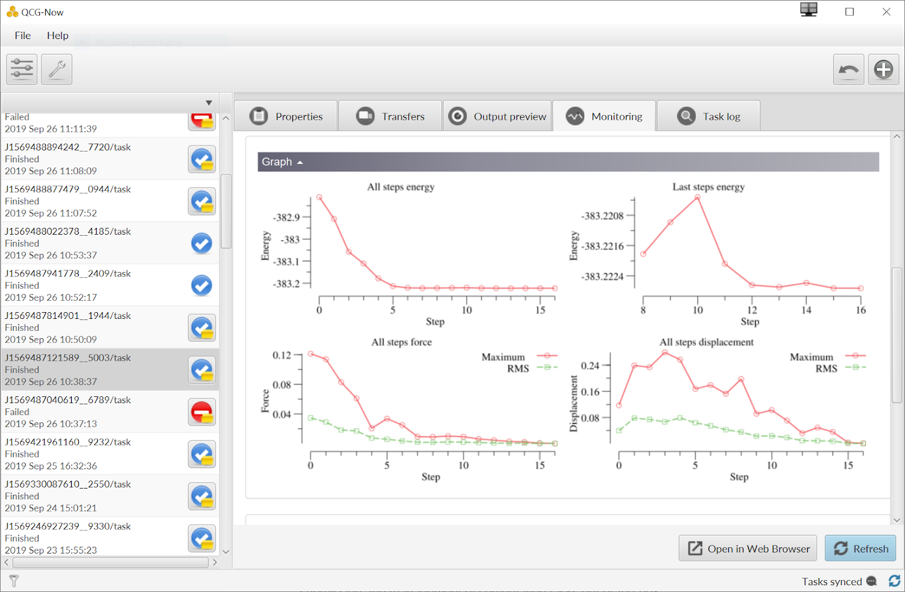The image size is (905, 592).
Task: Click the wrench tool icon
Action: pos(57,70)
